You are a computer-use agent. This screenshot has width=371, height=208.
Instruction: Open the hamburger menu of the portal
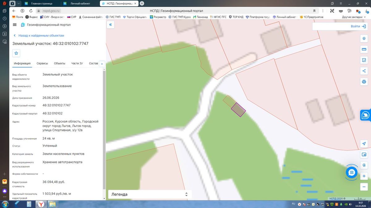point(15,25)
